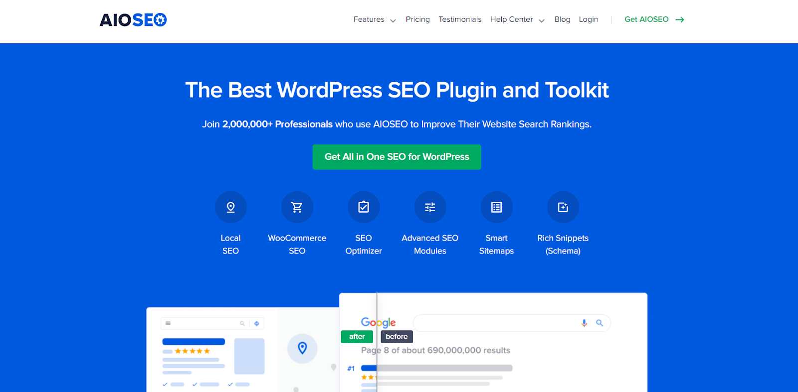Visit the Blog

[x=562, y=19]
